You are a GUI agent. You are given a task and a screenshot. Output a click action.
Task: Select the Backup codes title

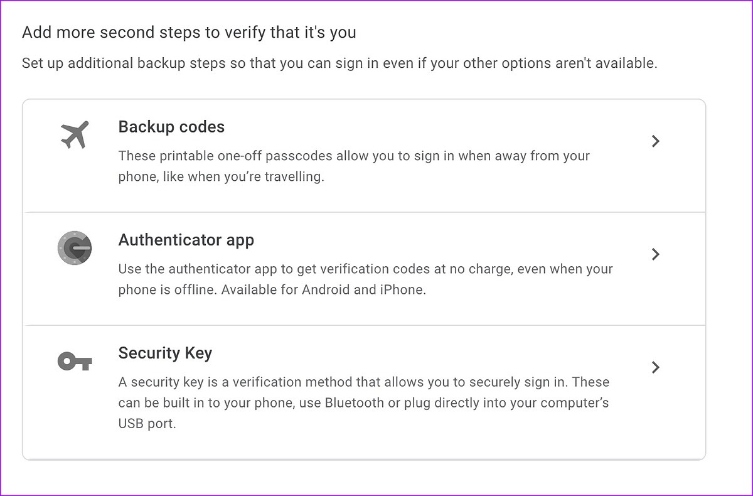pos(171,127)
